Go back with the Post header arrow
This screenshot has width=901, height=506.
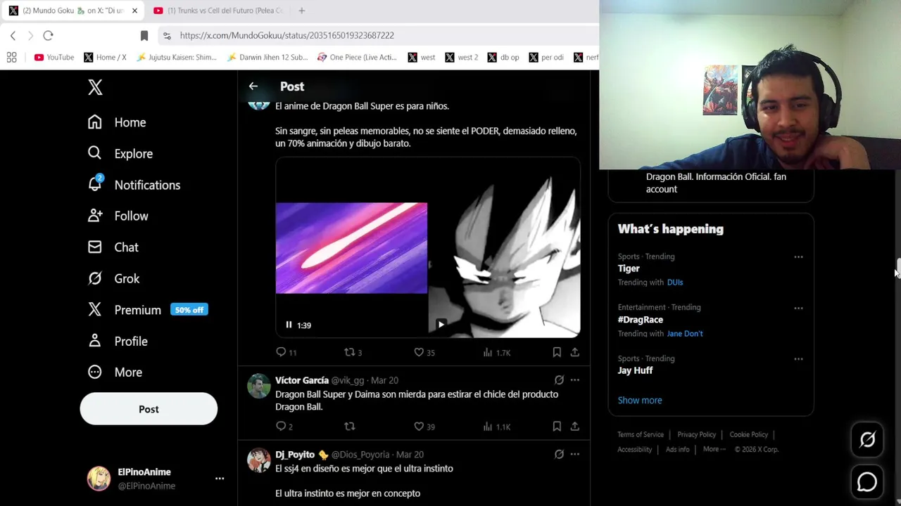point(253,86)
